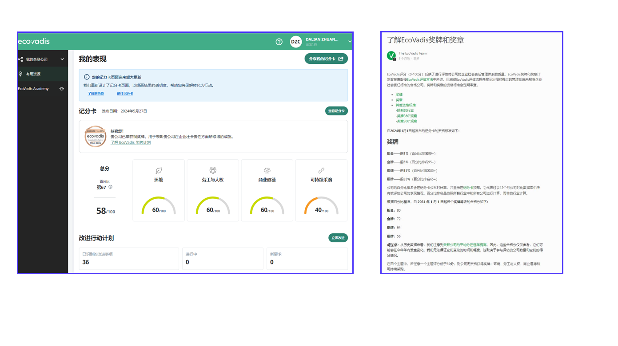This screenshot has width=618, height=346.
Task: Click the EcoVadis bronze medal badge
Action: pyautogui.click(x=95, y=136)
